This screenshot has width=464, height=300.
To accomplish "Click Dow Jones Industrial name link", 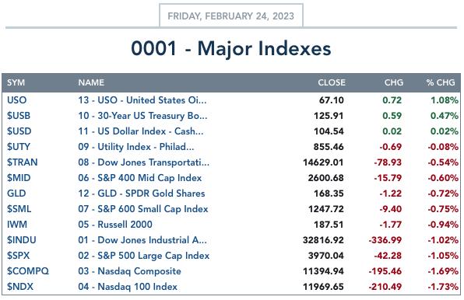I will pyautogui.click(x=142, y=240).
